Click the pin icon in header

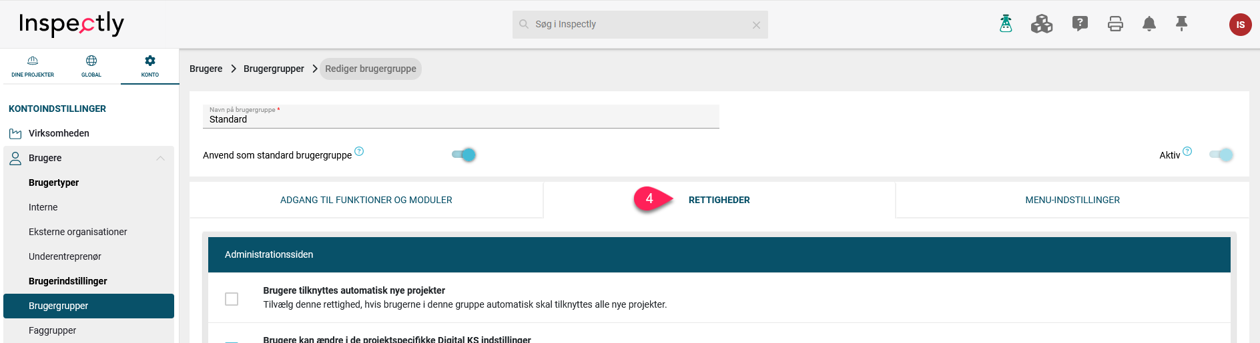(x=1181, y=24)
